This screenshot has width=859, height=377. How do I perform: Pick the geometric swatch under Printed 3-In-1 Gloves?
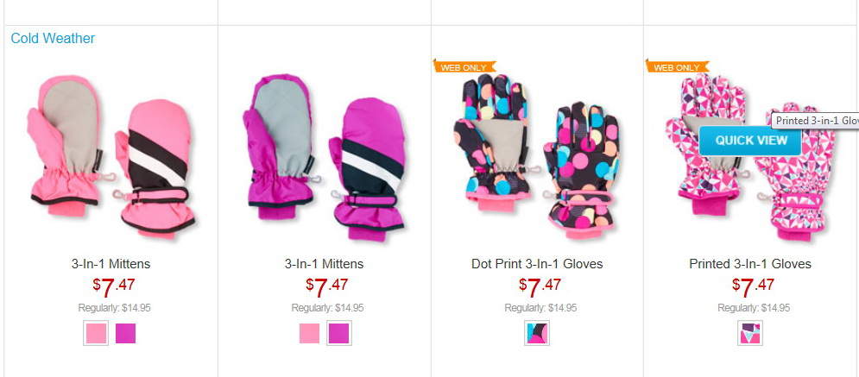(x=749, y=333)
